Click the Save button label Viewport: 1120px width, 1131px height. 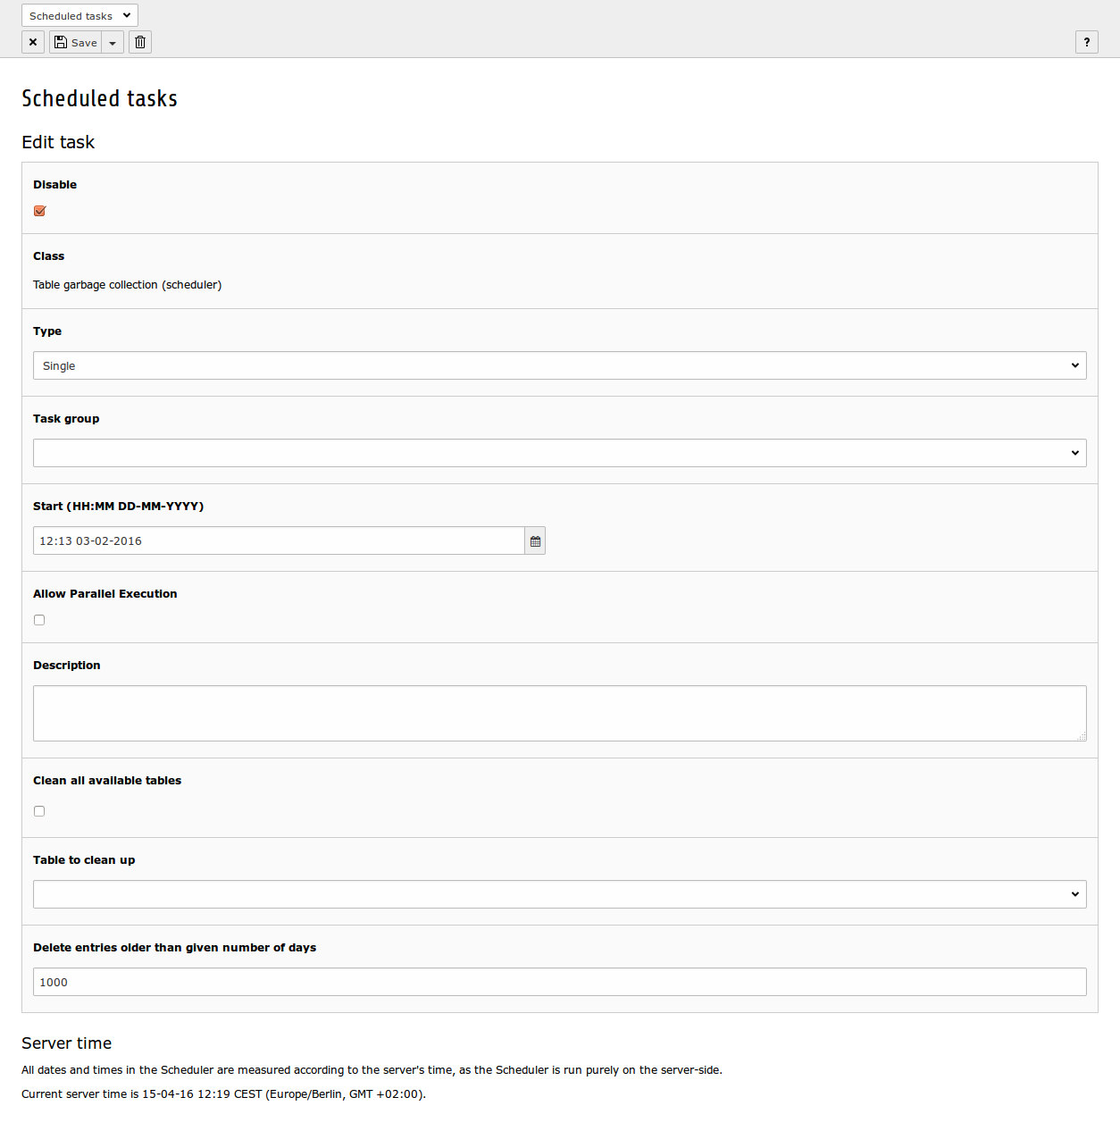[x=84, y=43]
